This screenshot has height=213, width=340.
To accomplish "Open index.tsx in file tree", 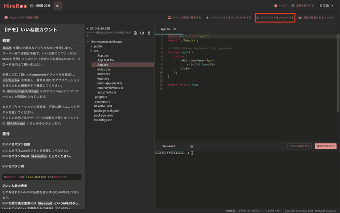I will (103, 74).
